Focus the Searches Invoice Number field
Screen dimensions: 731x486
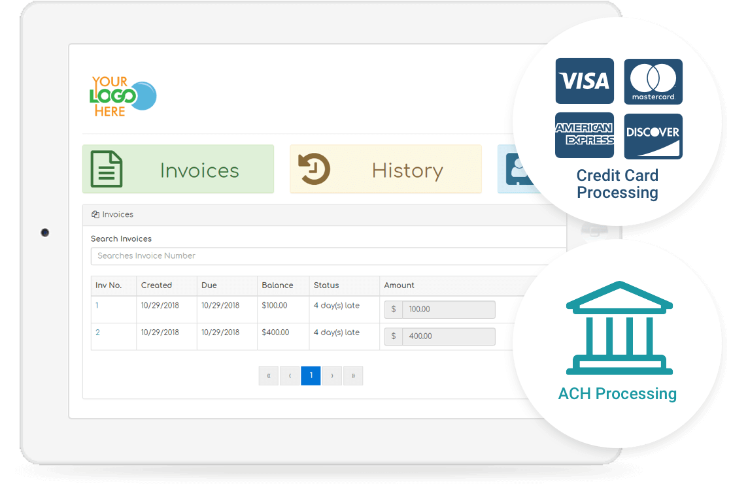point(329,256)
